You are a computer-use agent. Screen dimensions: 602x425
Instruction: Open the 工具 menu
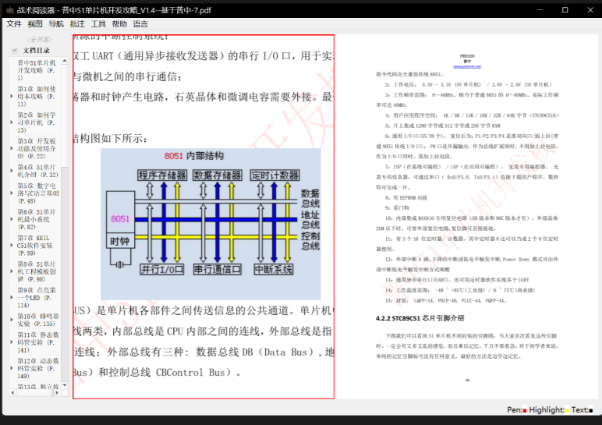[x=98, y=24]
